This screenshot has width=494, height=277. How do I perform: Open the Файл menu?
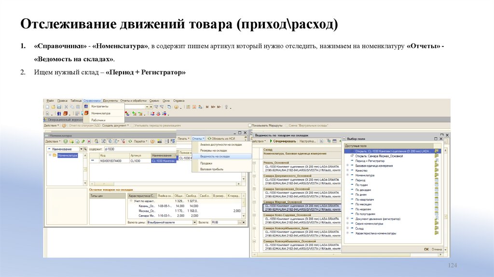(50, 101)
